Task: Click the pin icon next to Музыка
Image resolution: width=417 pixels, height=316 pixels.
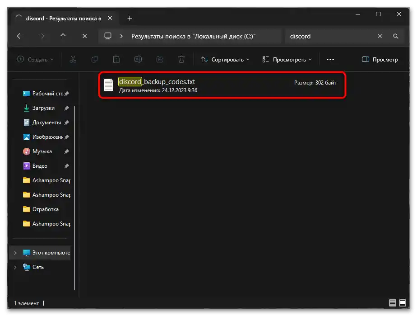Action: (66, 151)
